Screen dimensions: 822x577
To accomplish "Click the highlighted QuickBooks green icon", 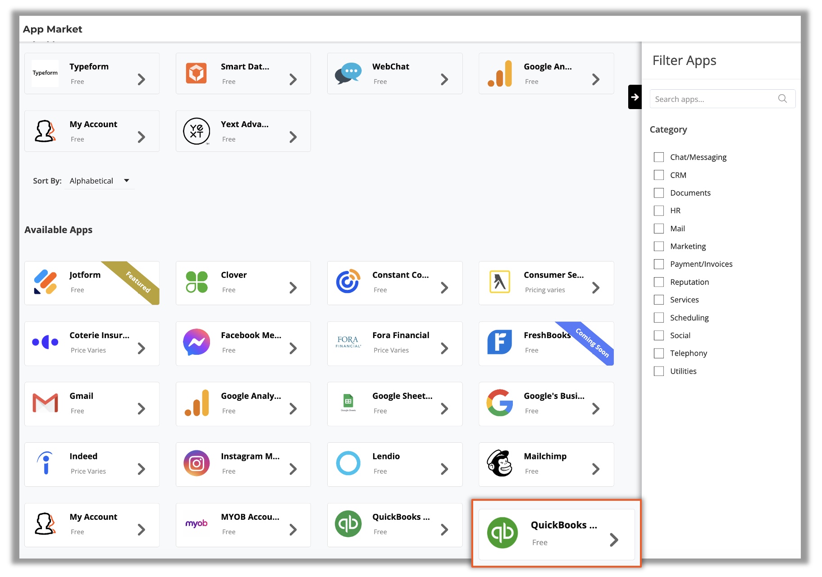I will (x=502, y=533).
